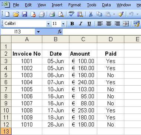Select cell with date 07-Jun

pyautogui.click(x=56, y=82)
